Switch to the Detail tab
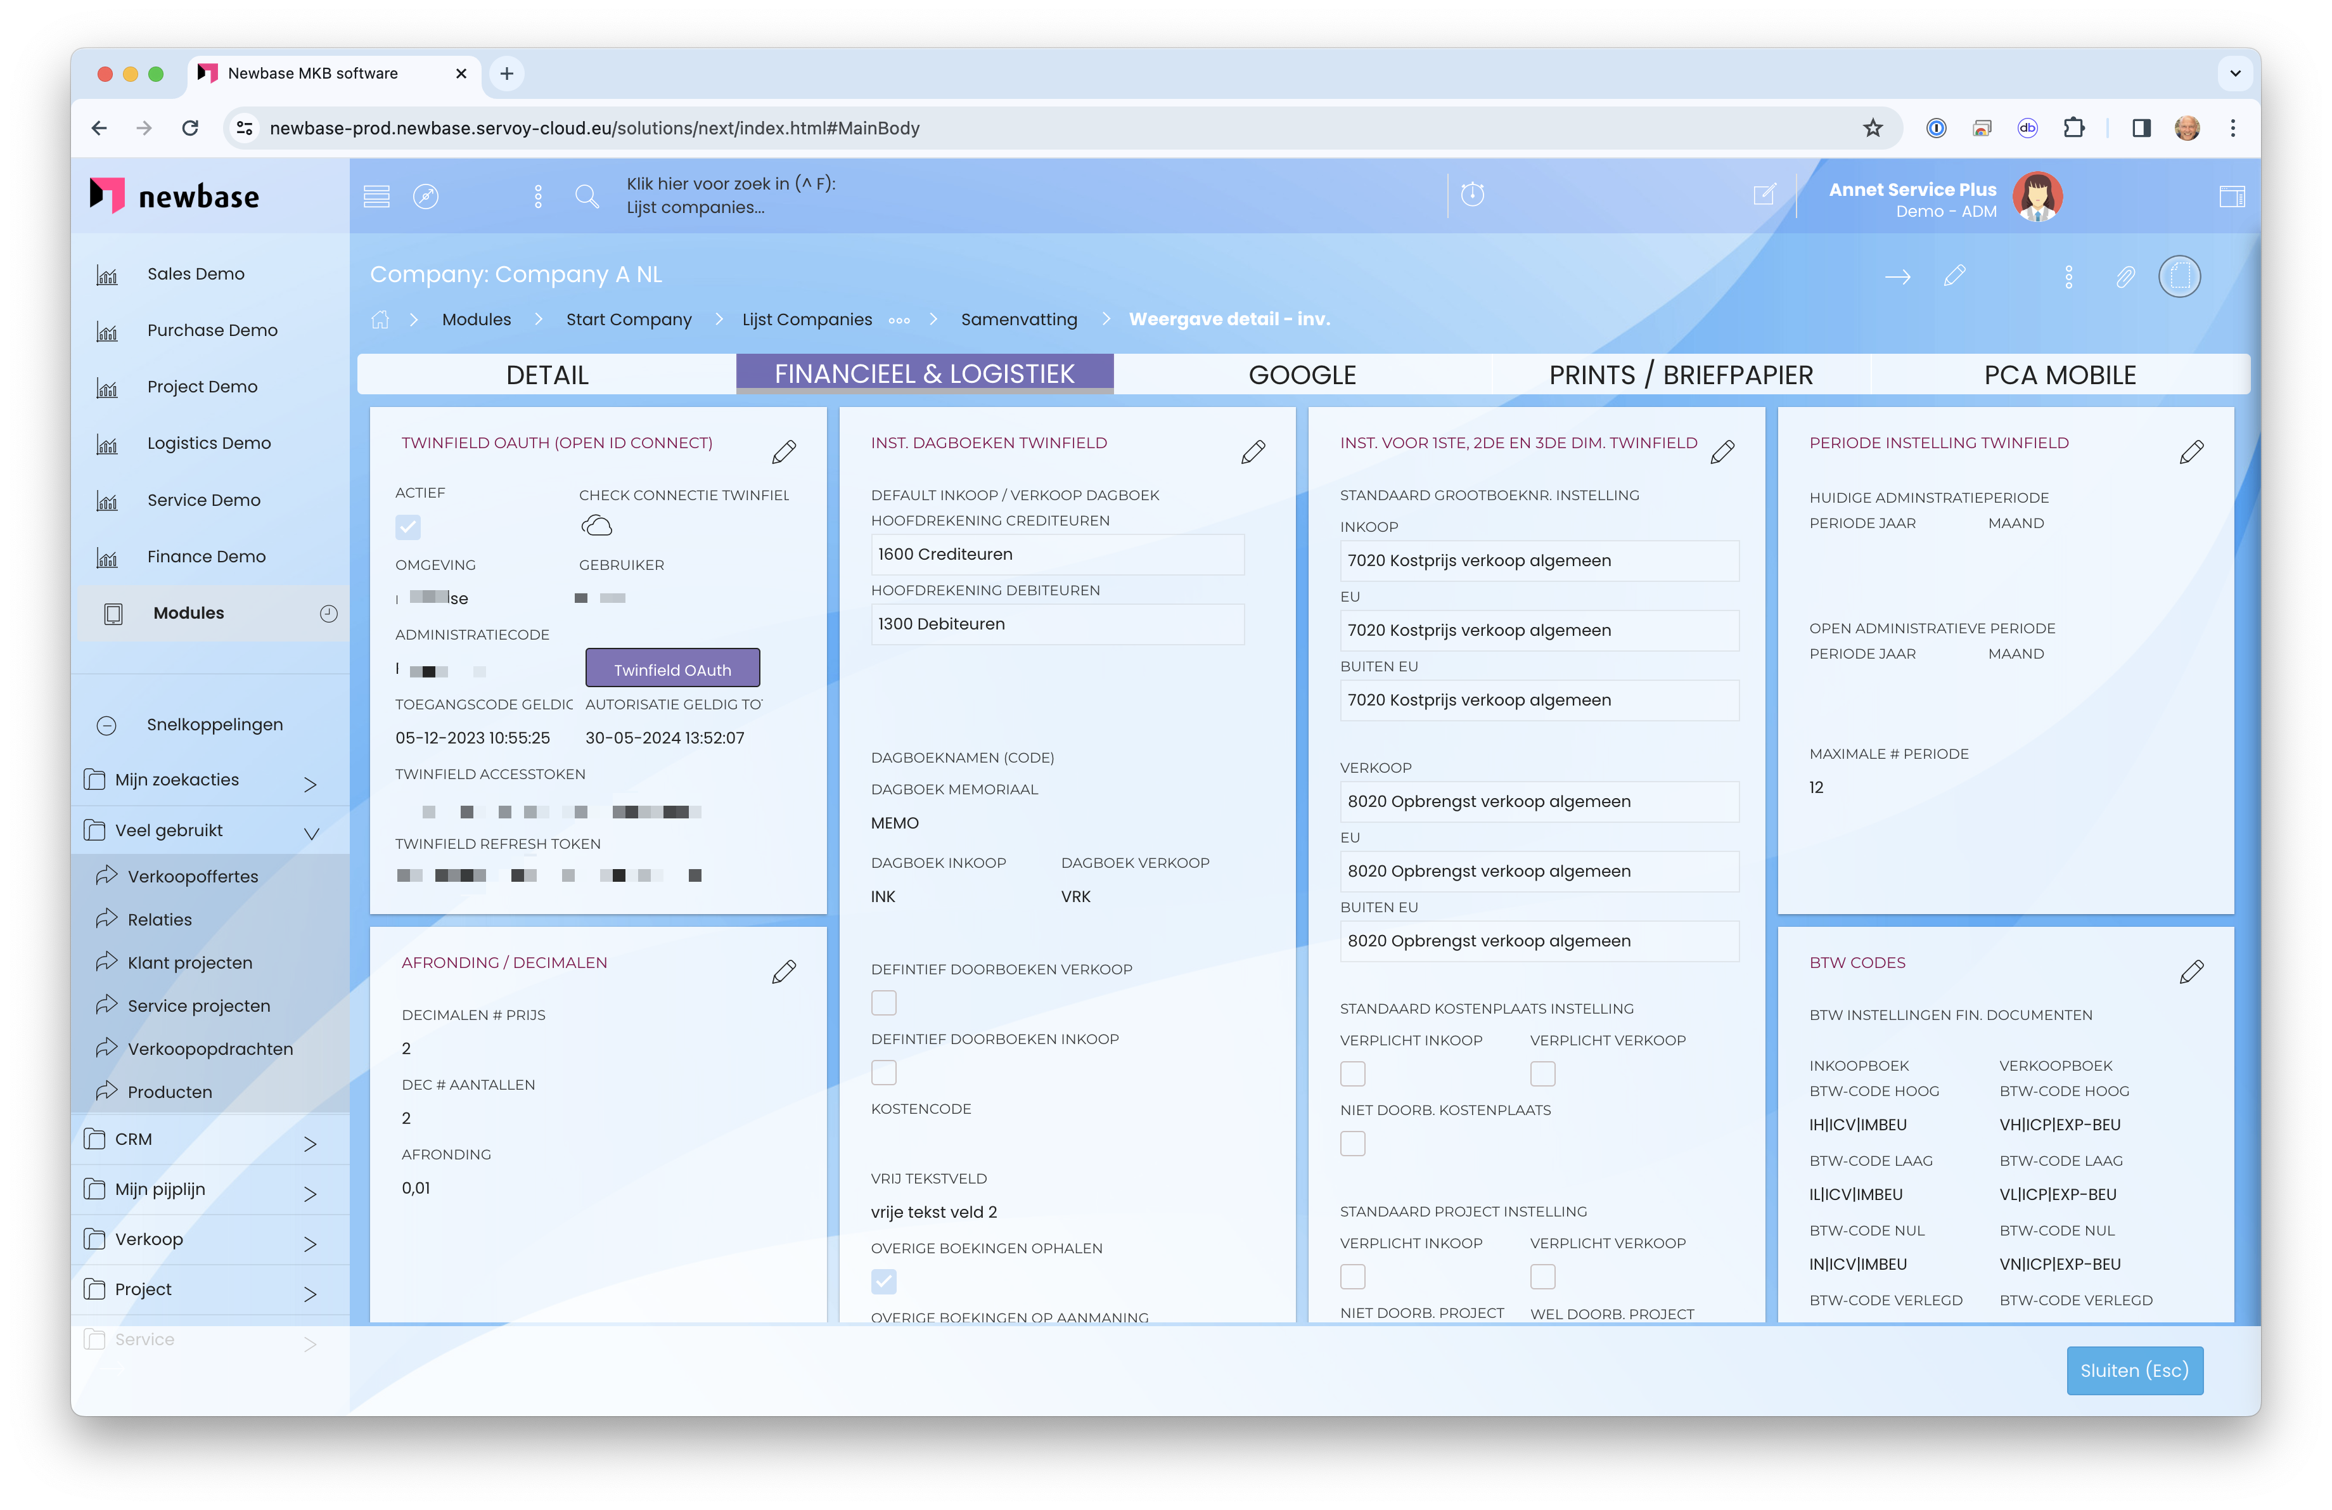 click(547, 374)
